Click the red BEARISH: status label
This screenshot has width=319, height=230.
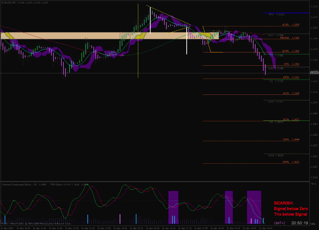tap(284, 203)
